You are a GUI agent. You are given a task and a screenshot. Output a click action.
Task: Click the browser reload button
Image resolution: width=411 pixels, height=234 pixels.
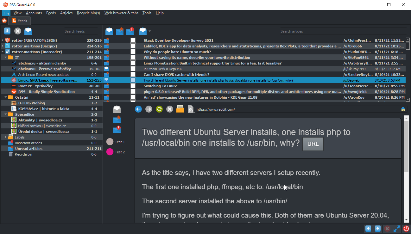[x=159, y=109]
